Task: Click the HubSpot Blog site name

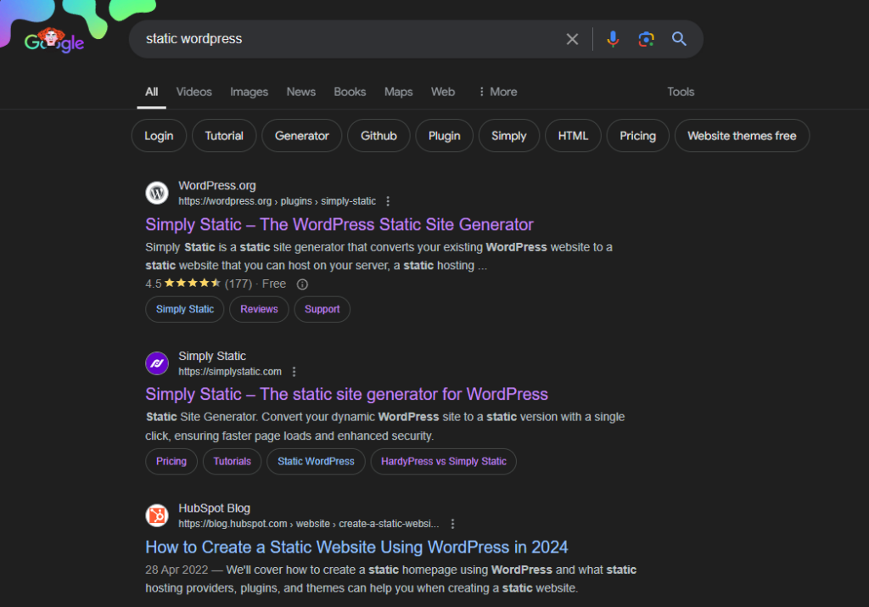Action: [x=214, y=509]
